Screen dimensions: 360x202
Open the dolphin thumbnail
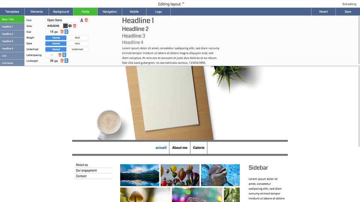point(220,175)
